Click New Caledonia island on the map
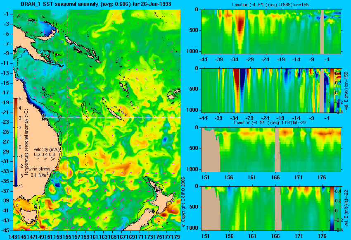The image size is (351, 240). pyautogui.click(x=114, y=113)
